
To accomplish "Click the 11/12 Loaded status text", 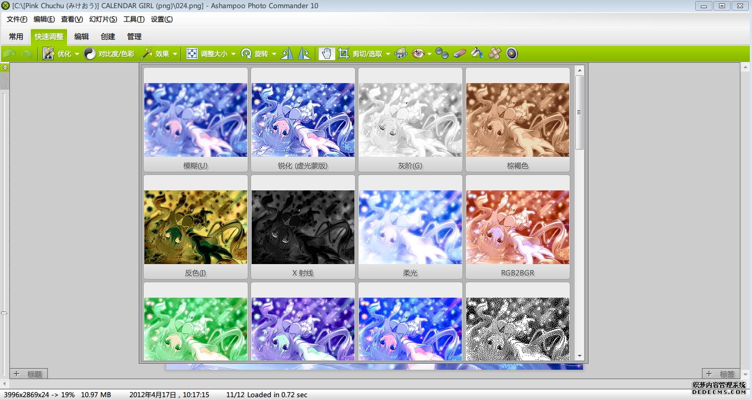I will point(266,394).
